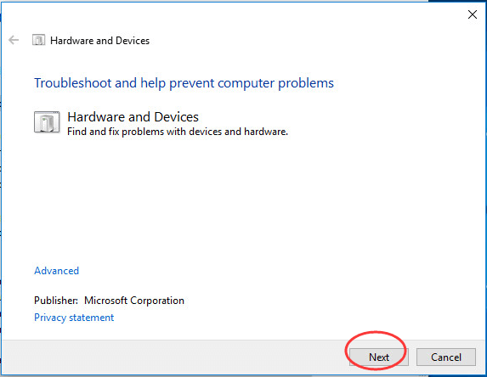This screenshot has width=487, height=377.
Task: Click the back arrow in the header
Action: (14, 40)
